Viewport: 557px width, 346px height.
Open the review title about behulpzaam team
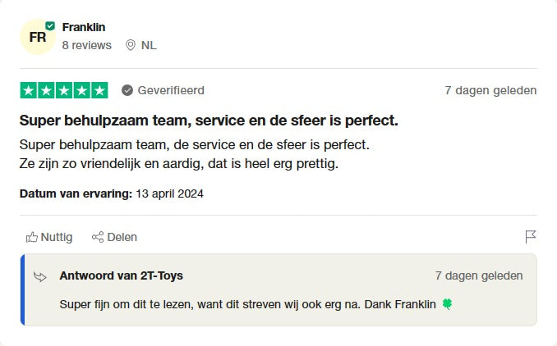(209, 121)
